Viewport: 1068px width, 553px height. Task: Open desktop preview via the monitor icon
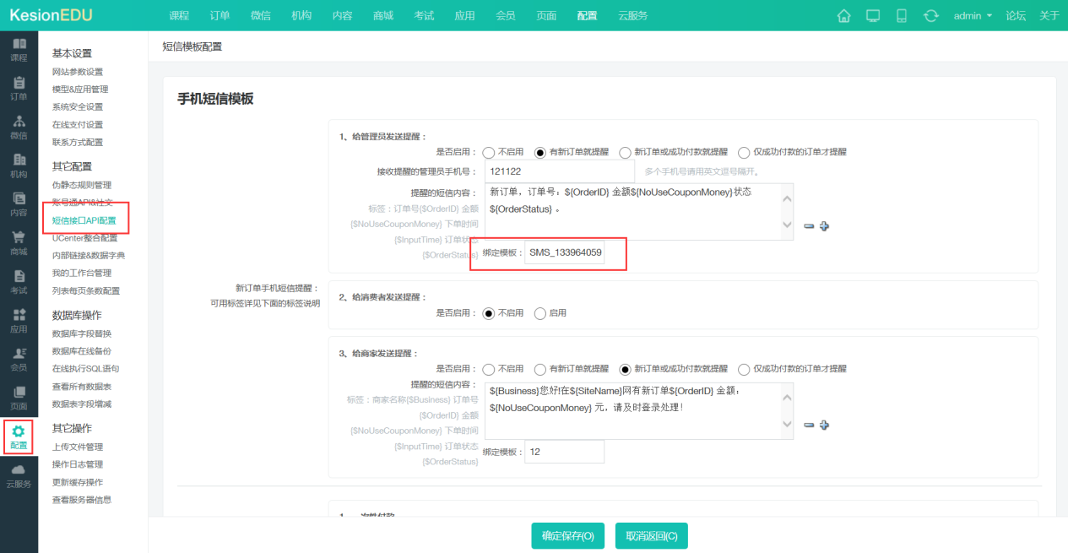(x=871, y=14)
